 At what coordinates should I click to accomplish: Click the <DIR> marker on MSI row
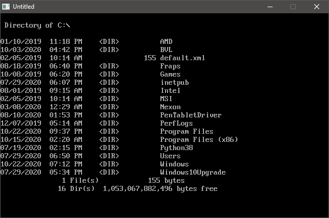point(109,99)
